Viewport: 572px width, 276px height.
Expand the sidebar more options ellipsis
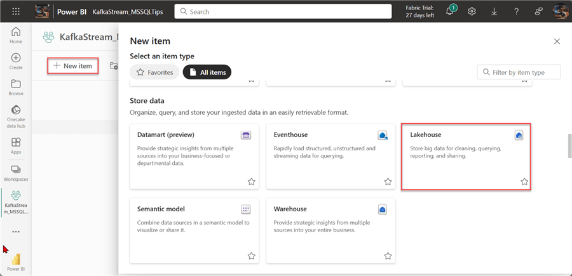pos(16,232)
